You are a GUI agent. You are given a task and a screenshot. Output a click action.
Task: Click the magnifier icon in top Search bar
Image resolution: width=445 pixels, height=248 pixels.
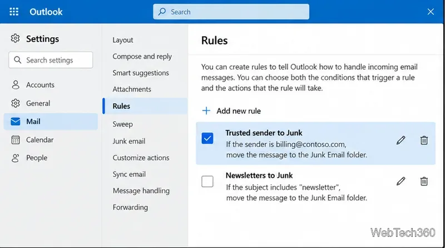pyautogui.click(x=162, y=12)
